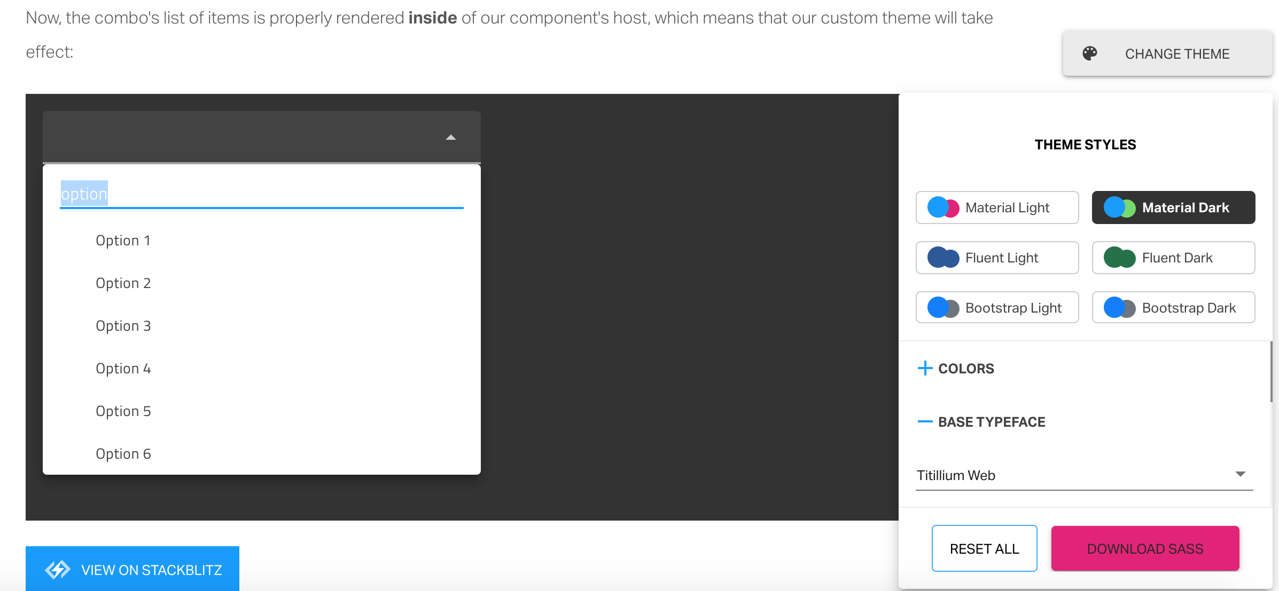The height and width of the screenshot is (591, 1279).
Task: Enable the Fluent Light theme style
Action: (997, 257)
